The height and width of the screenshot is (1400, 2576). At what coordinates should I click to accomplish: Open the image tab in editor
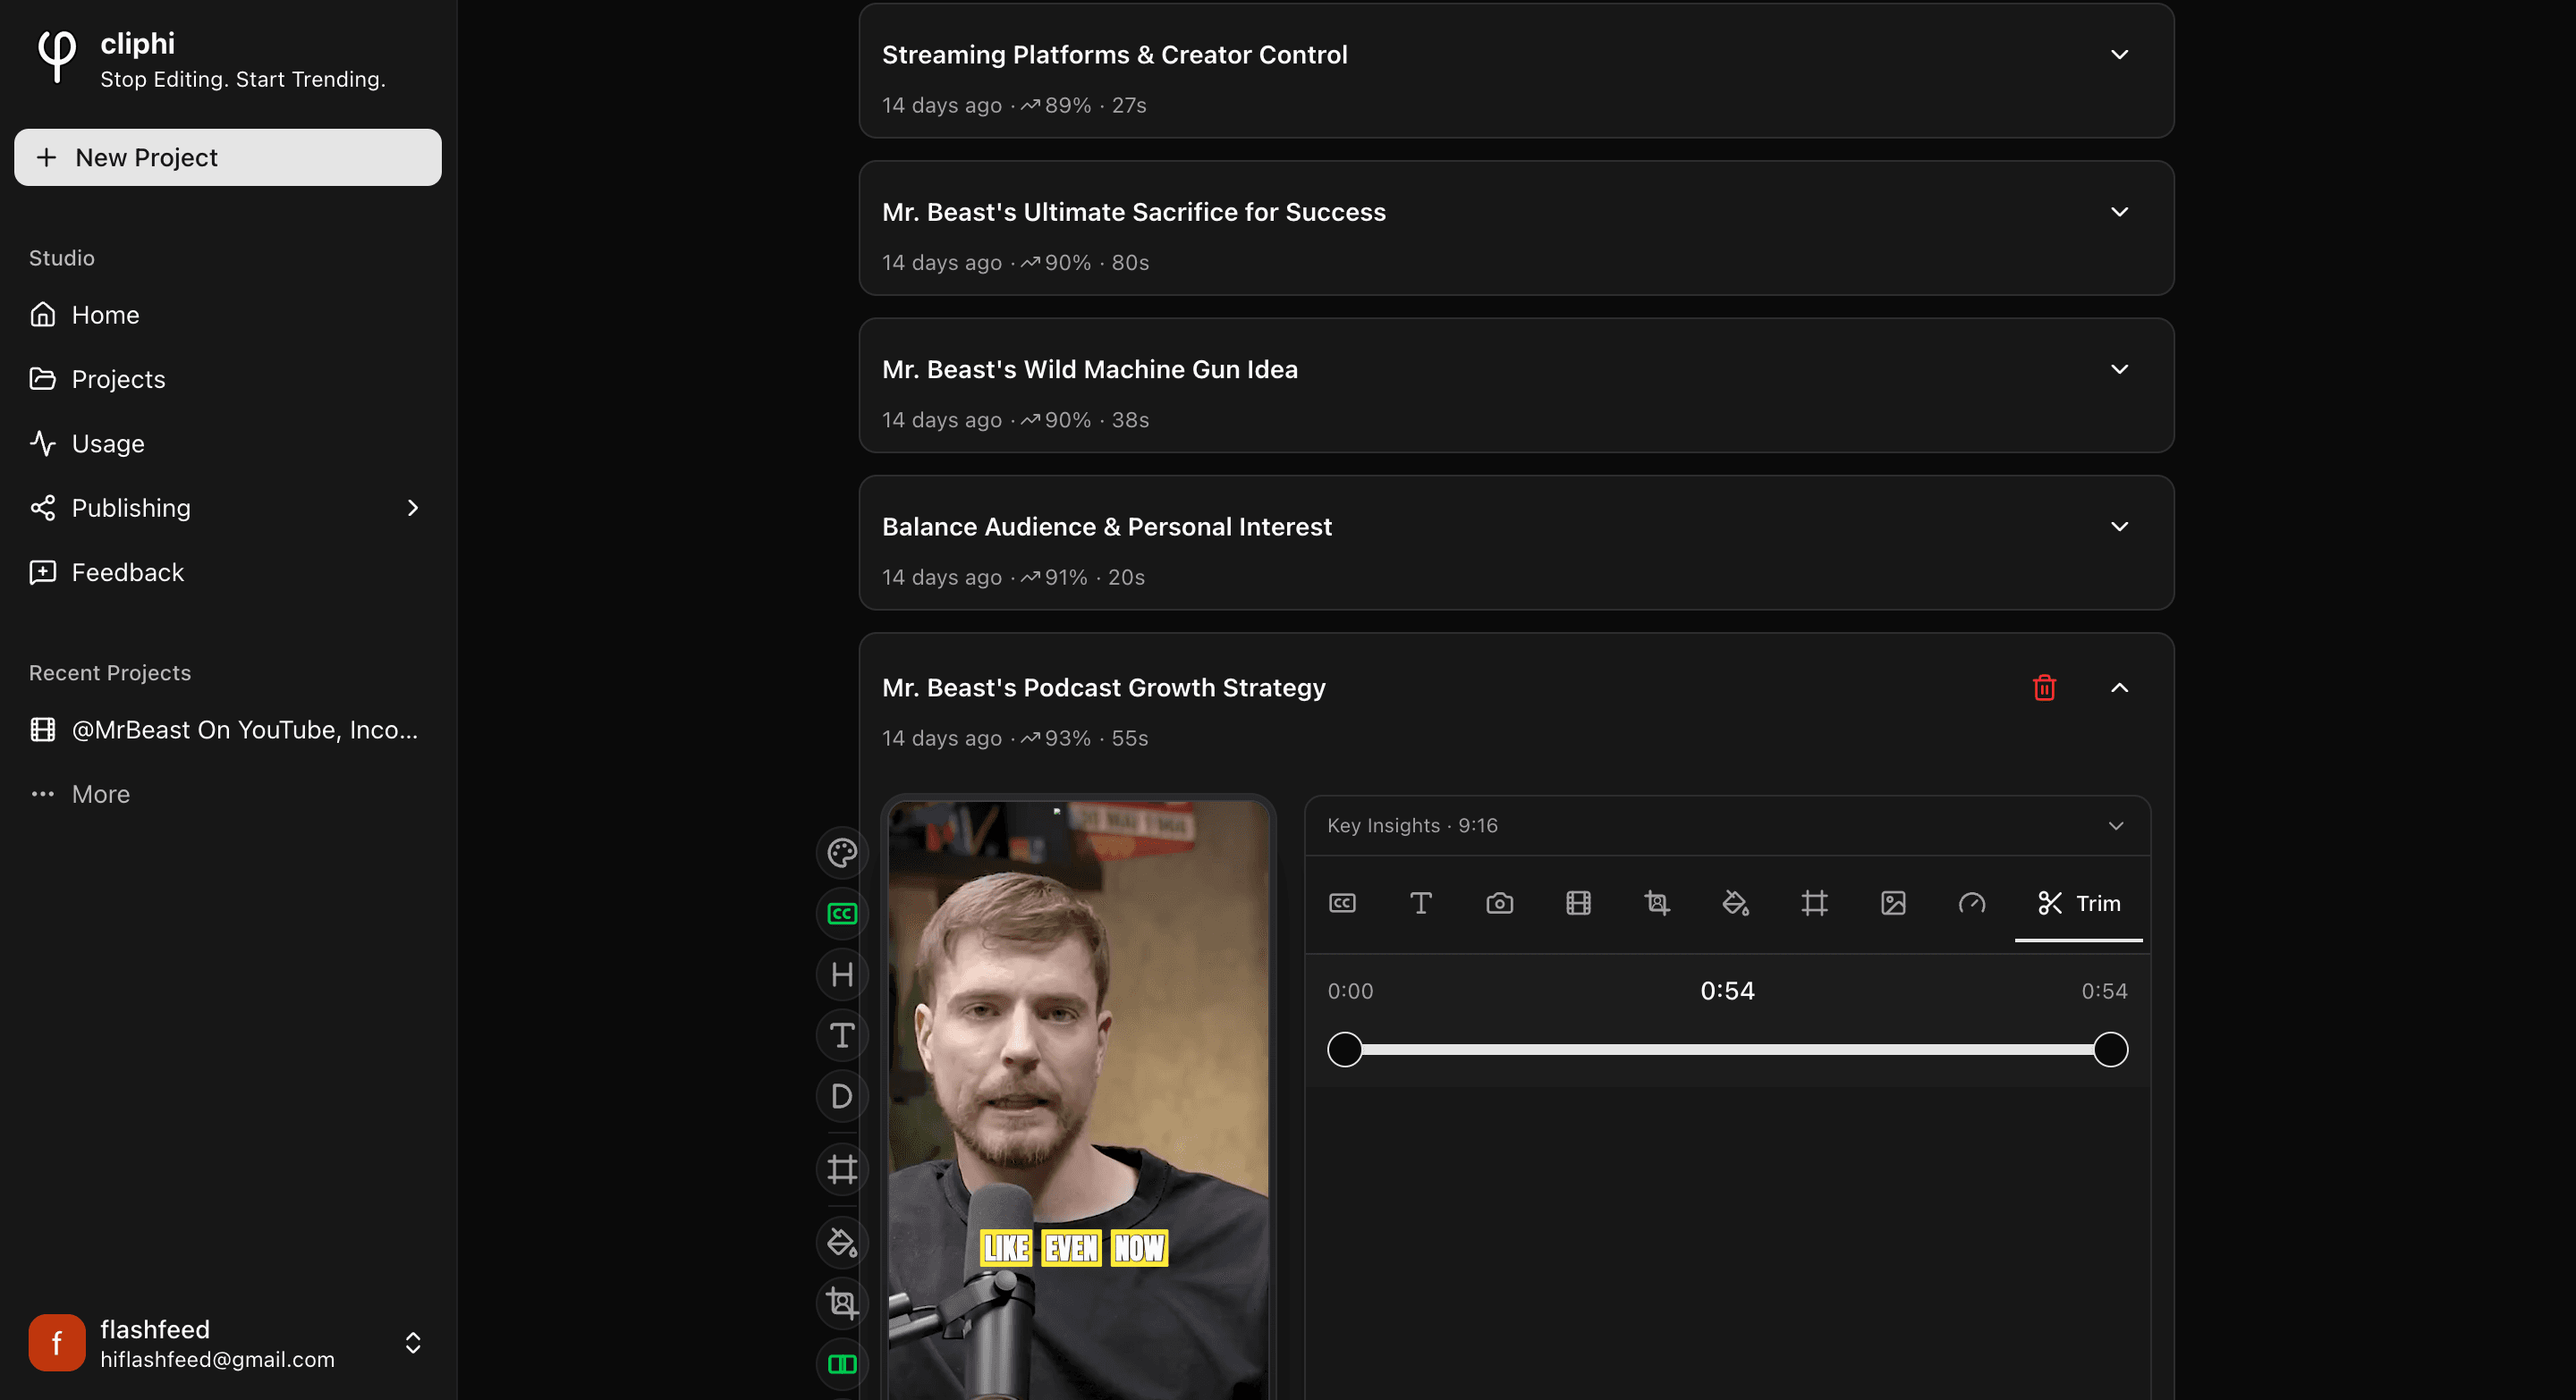click(x=1893, y=903)
